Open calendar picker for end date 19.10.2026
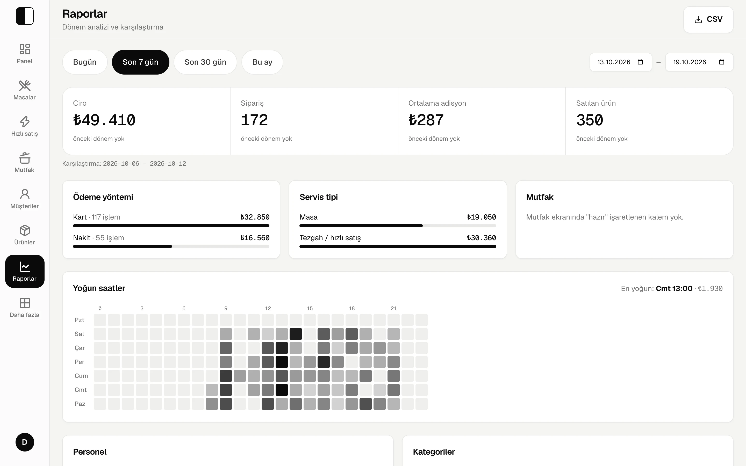This screenshot has width=746, height=466. tap(722, 62)
